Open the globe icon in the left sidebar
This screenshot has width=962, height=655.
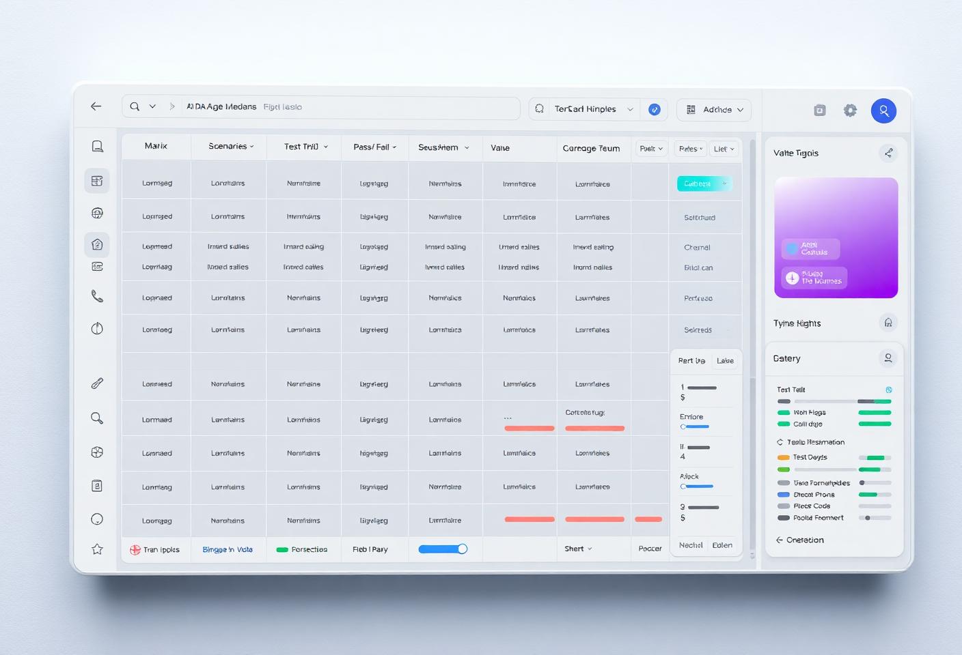[97, 214]
